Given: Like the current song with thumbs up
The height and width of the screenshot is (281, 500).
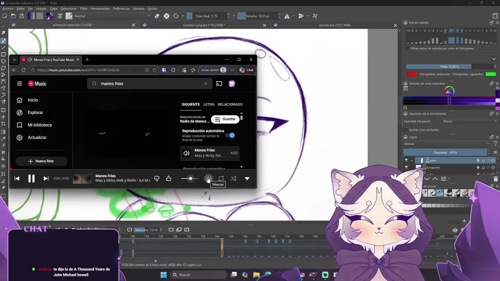Looking at the screenshot, I should [169, 178].
